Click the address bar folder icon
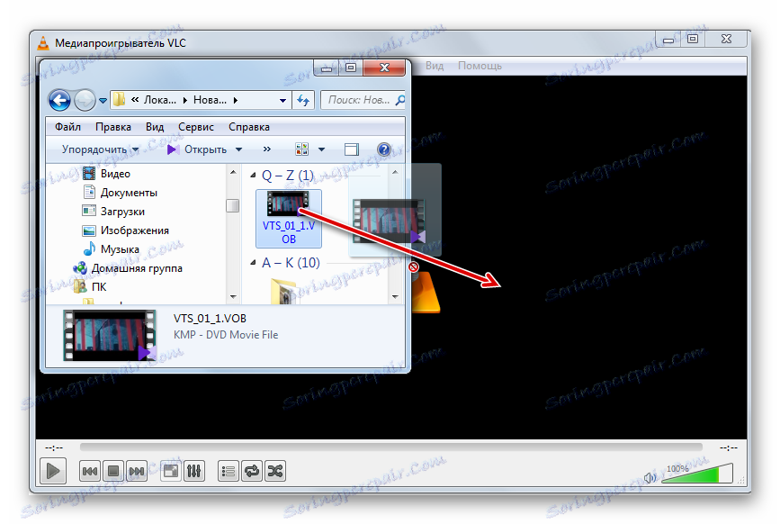This screenshot has width=780, height=524. point(119,100)
